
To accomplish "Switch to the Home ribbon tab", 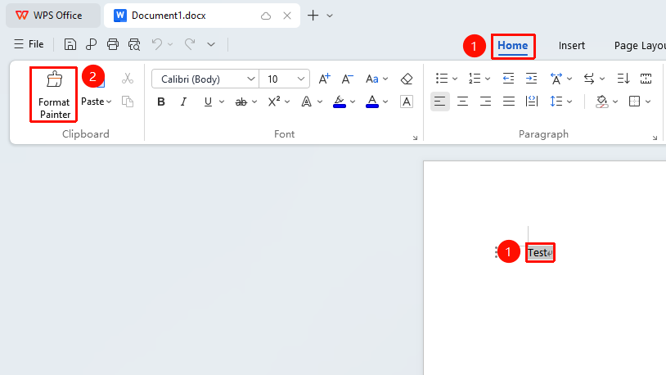I will pos(513,46).
